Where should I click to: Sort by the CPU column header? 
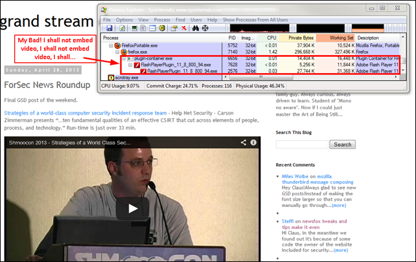point(268,38)
